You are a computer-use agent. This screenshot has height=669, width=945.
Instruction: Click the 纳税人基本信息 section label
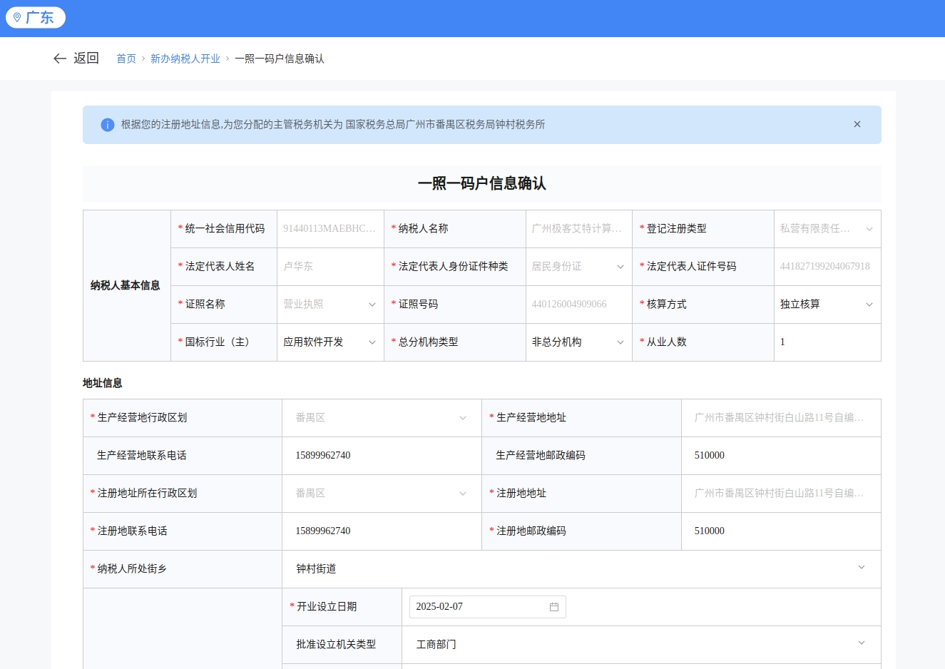coord(126,285)
